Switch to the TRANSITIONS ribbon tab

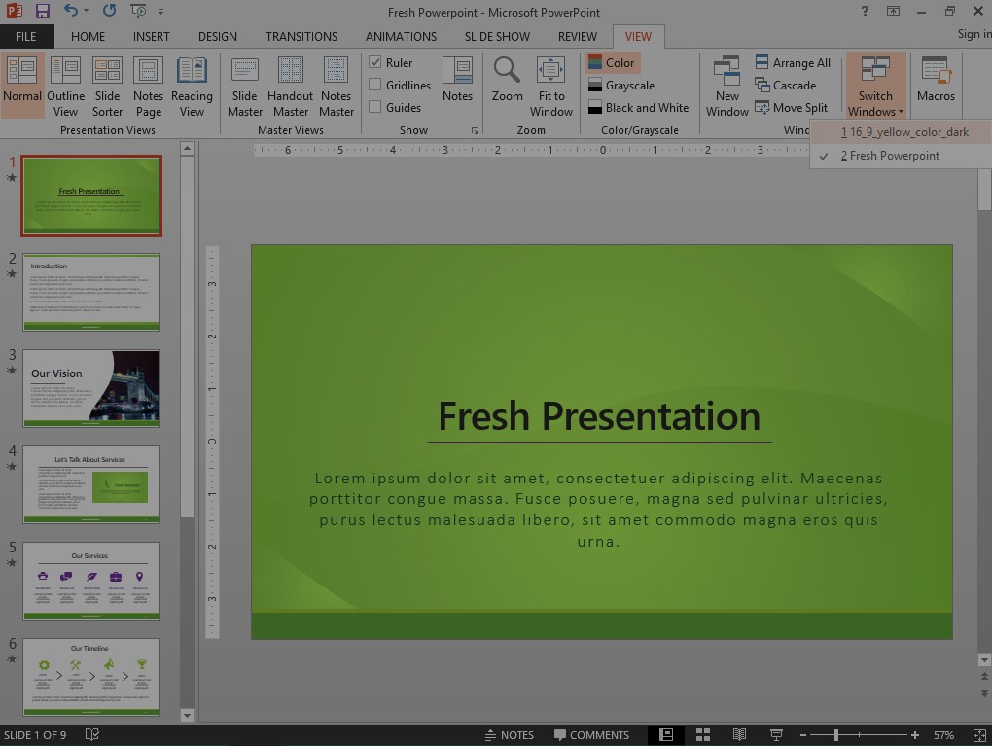pyautogui.click(x=301, y=36)
